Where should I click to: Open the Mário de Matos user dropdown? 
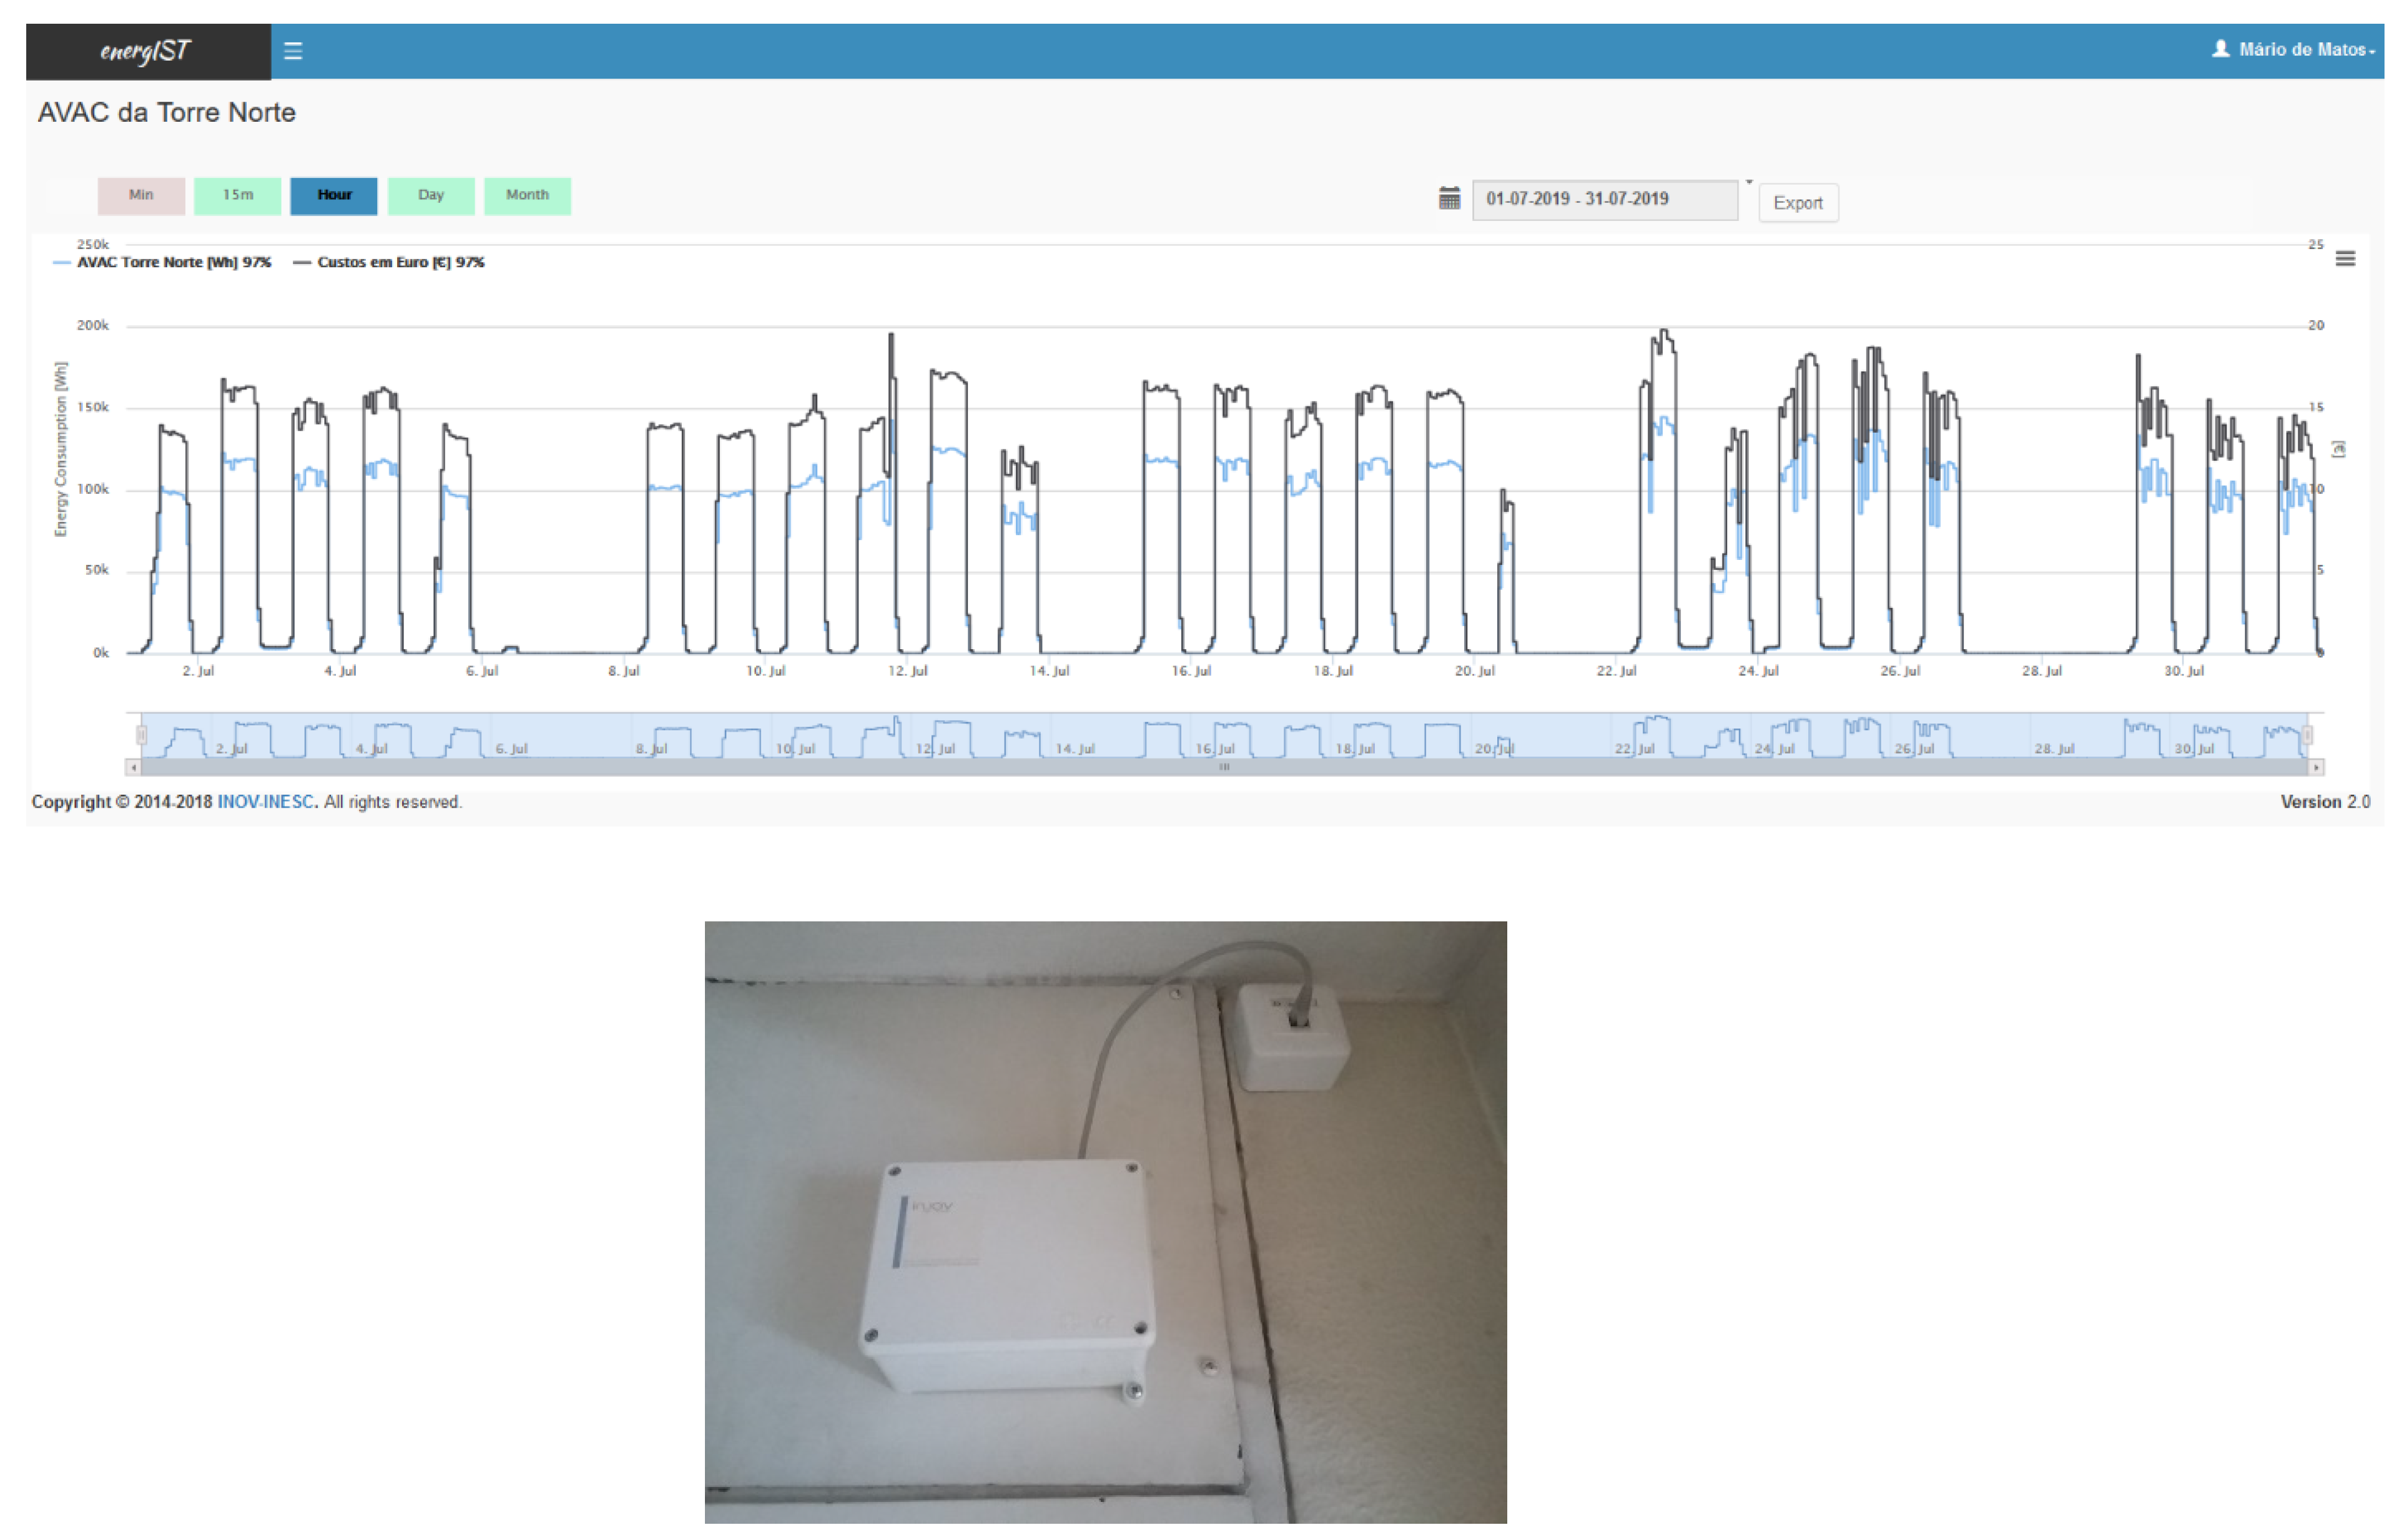click(2304, 50)
